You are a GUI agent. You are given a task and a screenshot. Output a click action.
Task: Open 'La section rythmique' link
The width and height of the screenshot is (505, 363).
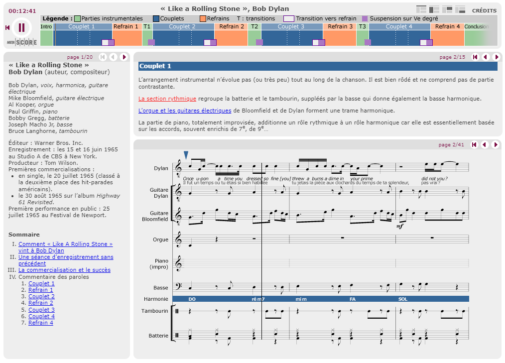pyautogui.click(x=167, y=99)
